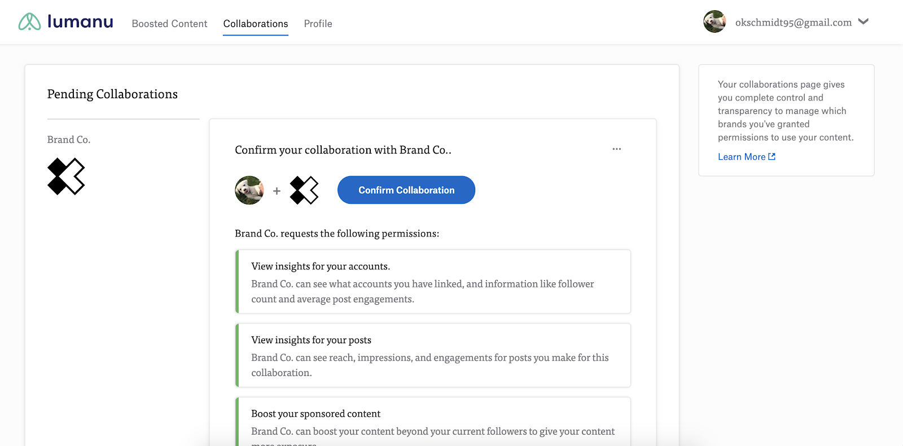This screenshot has width=903, height=446.
Task: Click the Brand Co. logo in the sidebar
Action: tap(66, 177)
